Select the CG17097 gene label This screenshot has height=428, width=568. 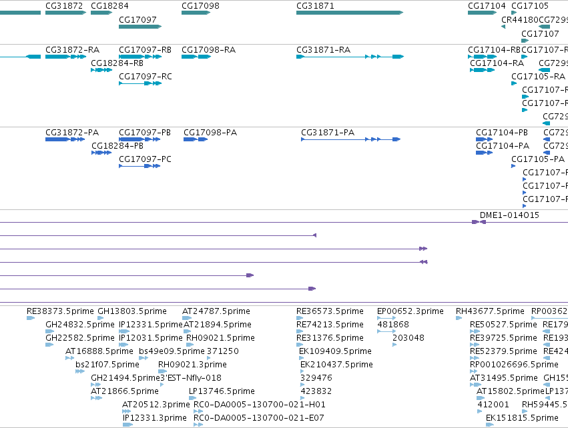pos(137,19)
